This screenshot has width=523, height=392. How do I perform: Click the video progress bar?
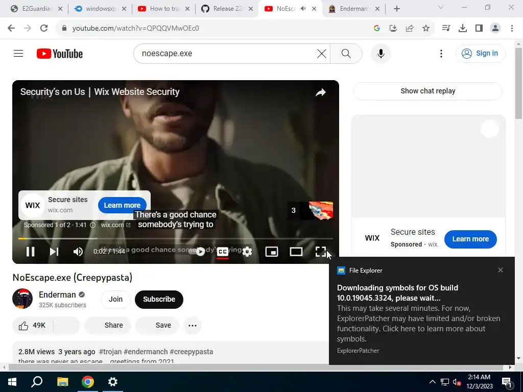[x=176, y=238]
